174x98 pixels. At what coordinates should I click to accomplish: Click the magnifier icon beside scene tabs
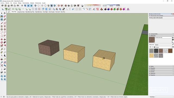tap(9, 12)
